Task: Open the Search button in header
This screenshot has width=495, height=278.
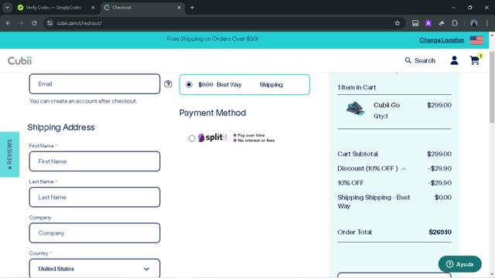Action: click(420, 60)
